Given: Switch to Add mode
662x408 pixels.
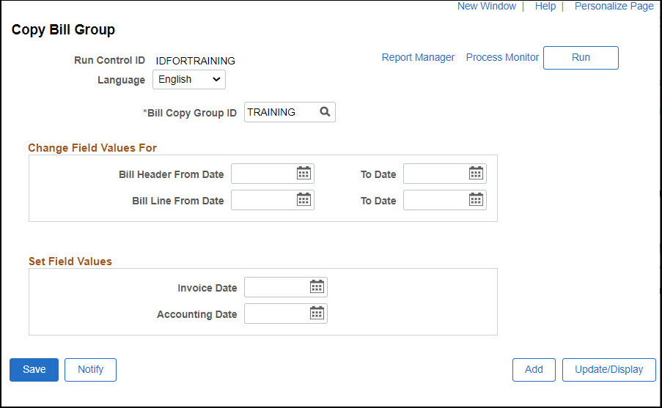Looking at the screenshot, I should tap(534, 370).
